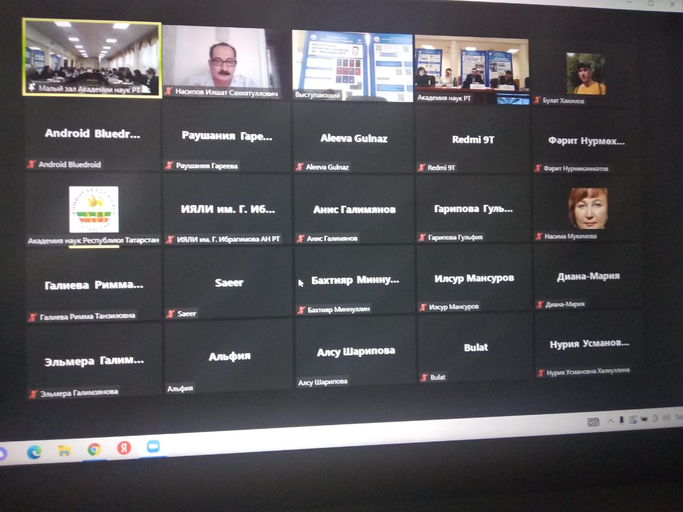This screenshot has width=683, height=512.
Task: Open File Explorer from the taskbar
Action: click(64, 451)
